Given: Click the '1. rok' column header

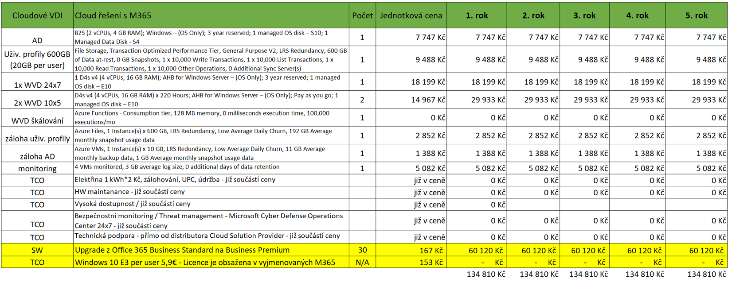Looking at the screenshot, I should (477, 15).
